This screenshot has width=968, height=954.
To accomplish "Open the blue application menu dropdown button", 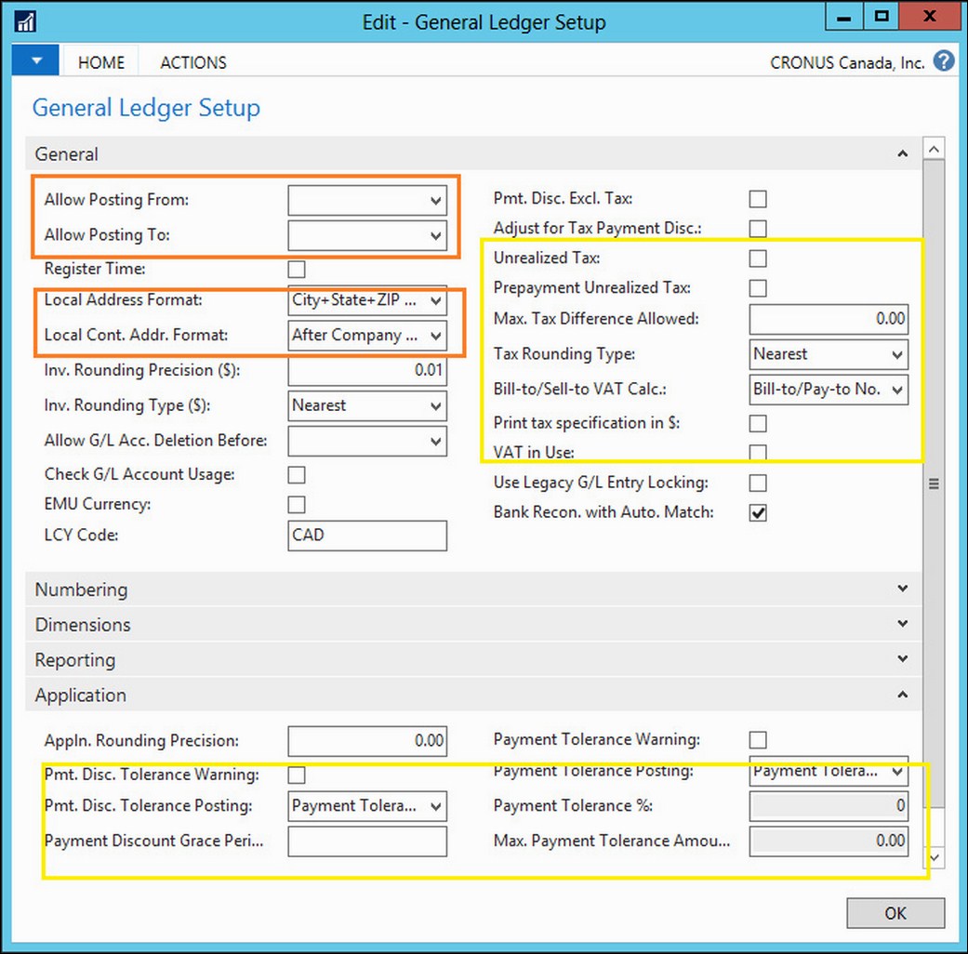I will pos(36,60).
